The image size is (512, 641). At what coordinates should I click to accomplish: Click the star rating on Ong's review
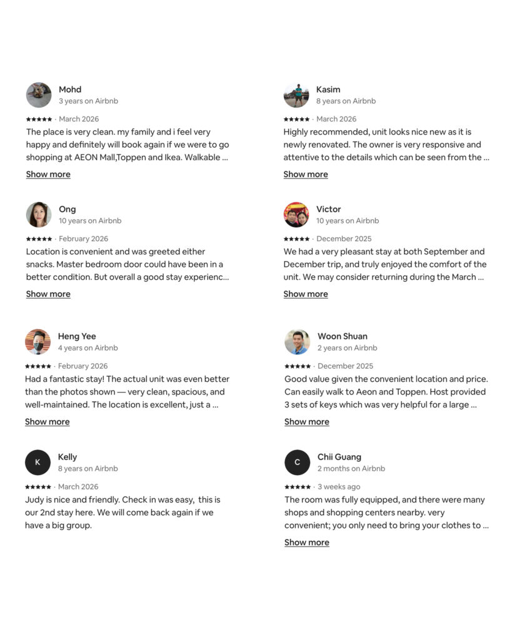click(x=39, y=239)
